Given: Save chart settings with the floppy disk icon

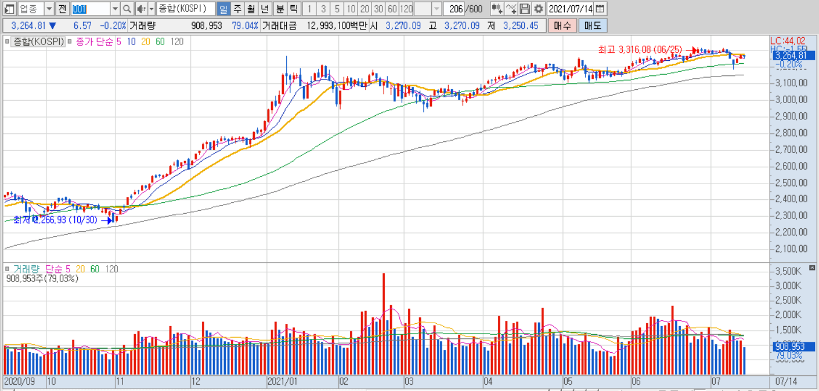Looking at the screenshot, I should [525, 9].
